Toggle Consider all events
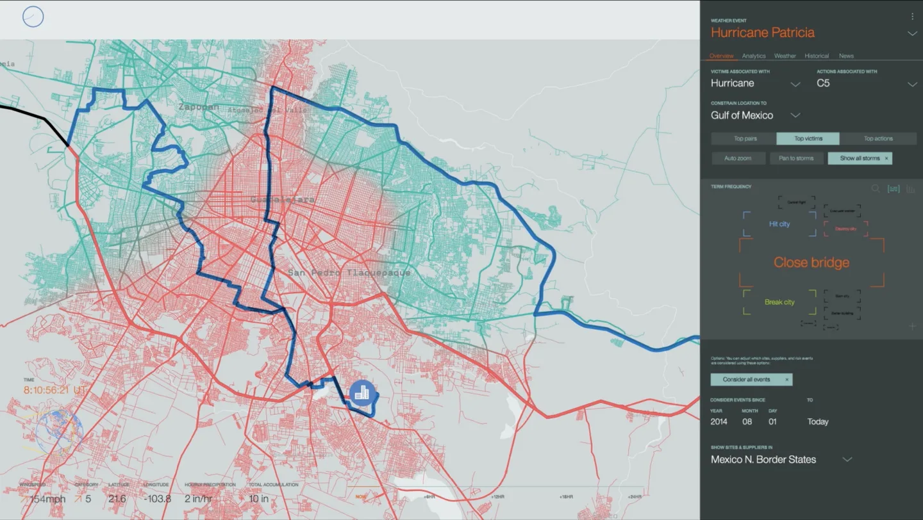The image size is (923, 520). pos(751,380)
